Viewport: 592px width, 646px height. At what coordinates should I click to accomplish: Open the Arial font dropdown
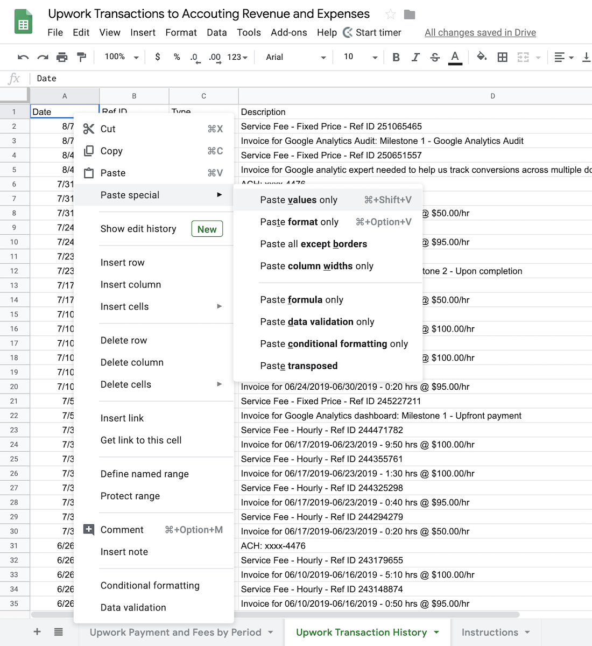(296, 57)
